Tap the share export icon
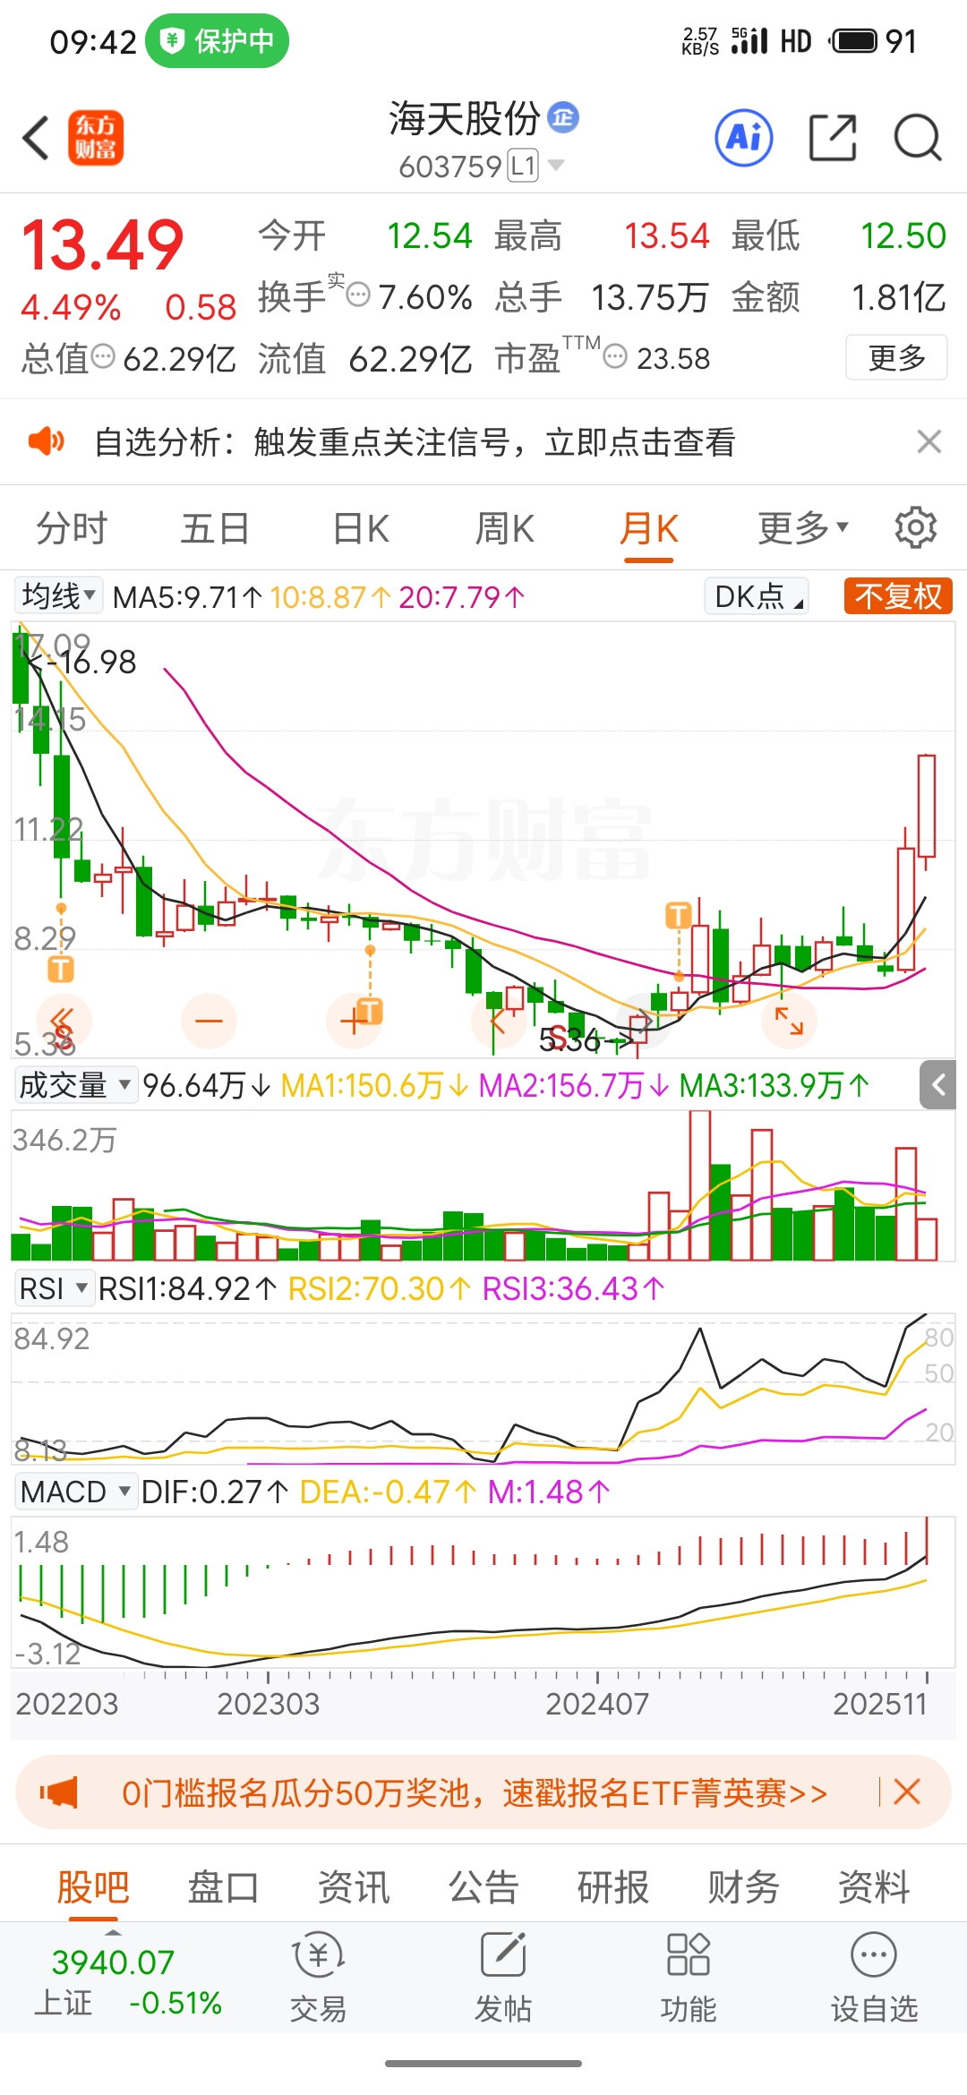Viewport: 967px width, 2095px height. pos(833,138)
